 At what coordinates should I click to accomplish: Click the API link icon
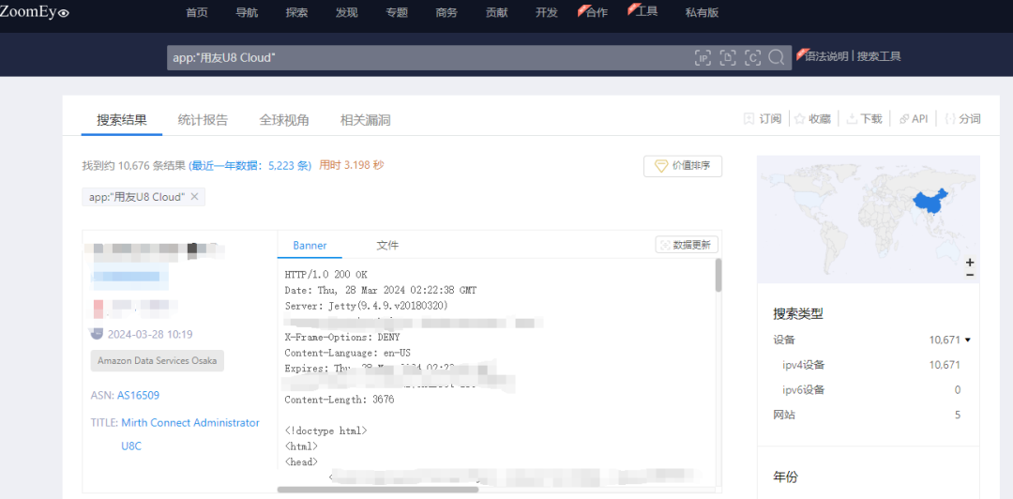(x=904, y=119)
